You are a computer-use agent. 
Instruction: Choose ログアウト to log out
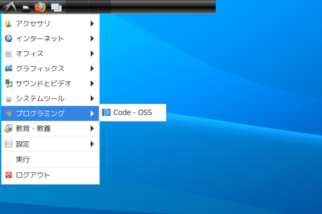(50, 175)
